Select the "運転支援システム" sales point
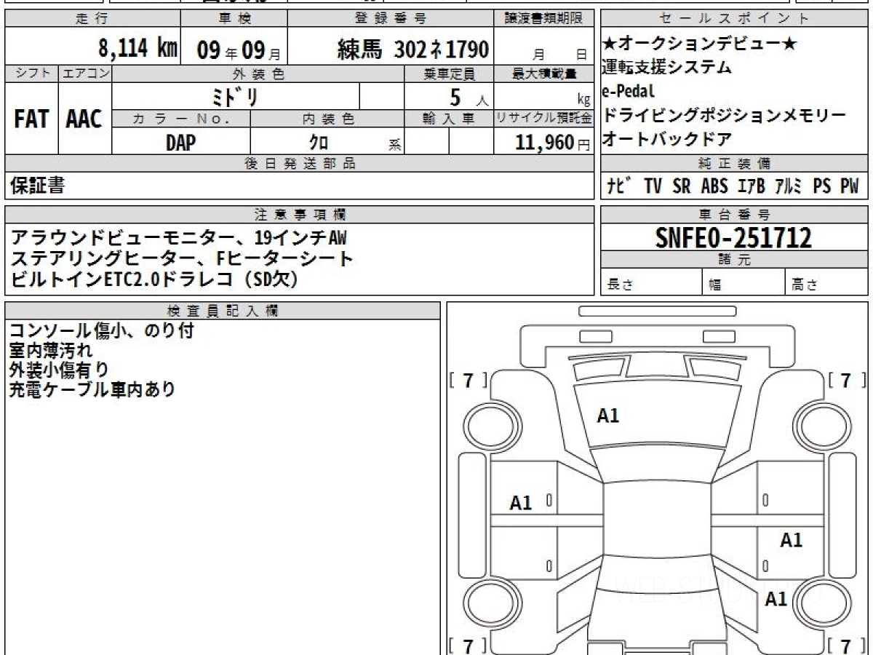 [x=666, y=68]
